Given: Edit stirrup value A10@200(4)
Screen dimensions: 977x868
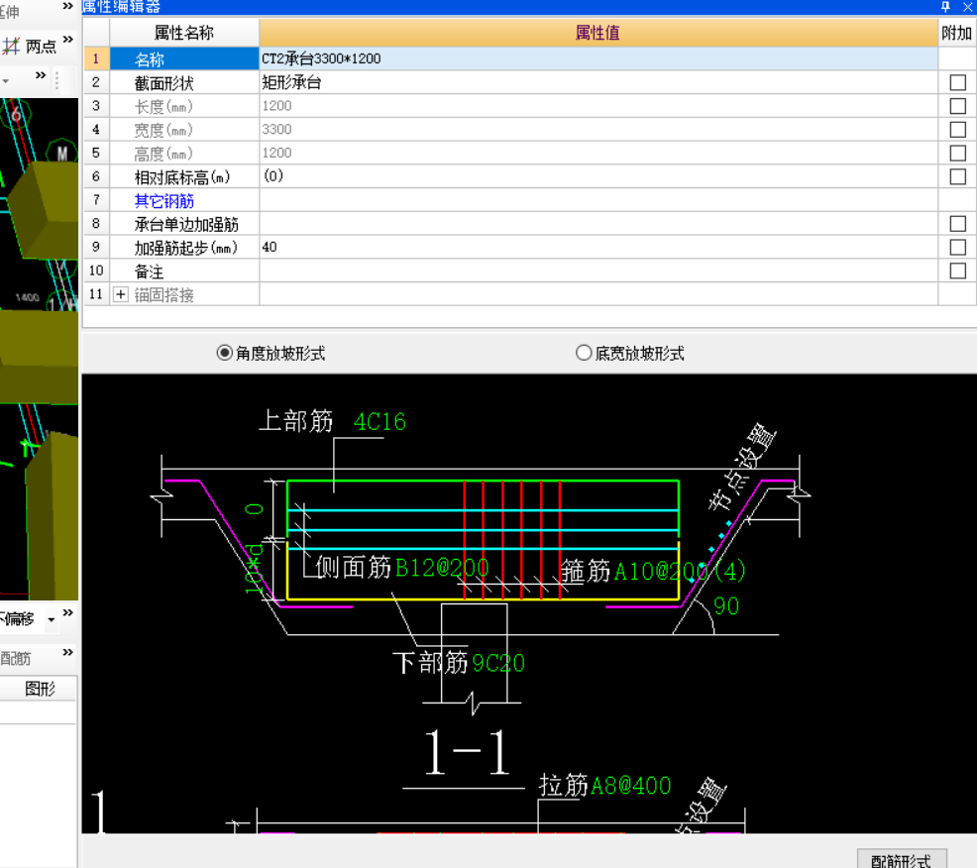Looking at the screenshot, I should click(x=680, y=571).
